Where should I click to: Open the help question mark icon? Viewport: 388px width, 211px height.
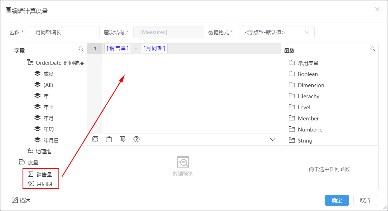coord(137,139)
